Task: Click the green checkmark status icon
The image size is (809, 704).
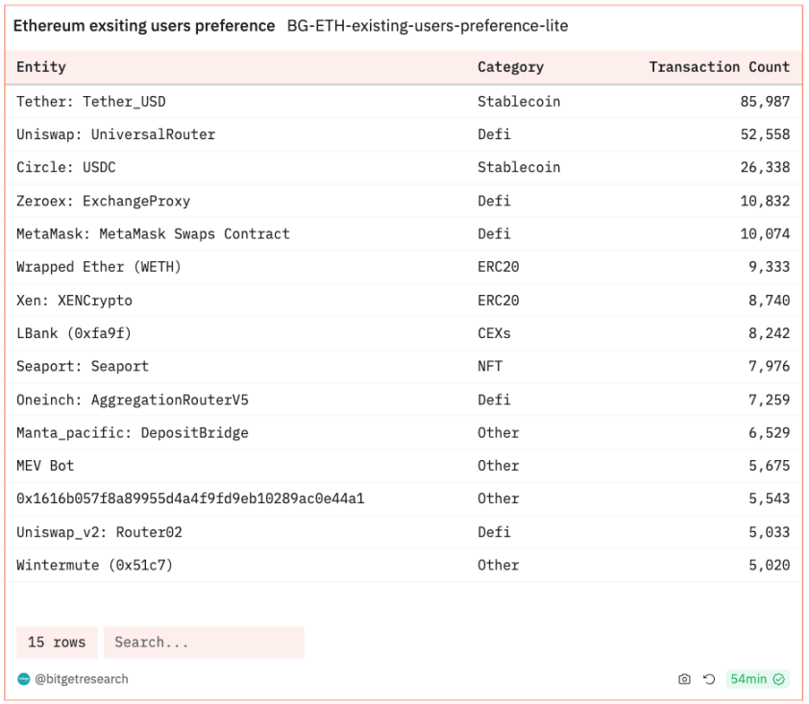Action: (x=779, y=679)
